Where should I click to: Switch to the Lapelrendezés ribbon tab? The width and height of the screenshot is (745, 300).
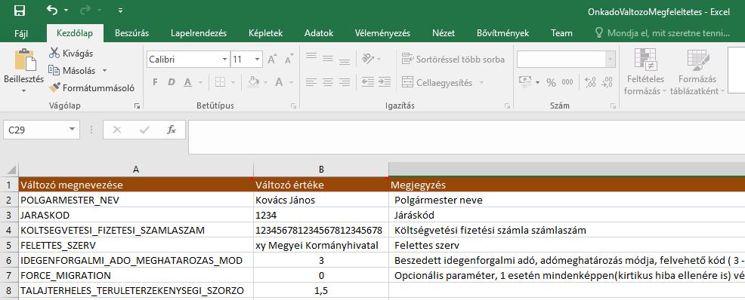point(199,33)
